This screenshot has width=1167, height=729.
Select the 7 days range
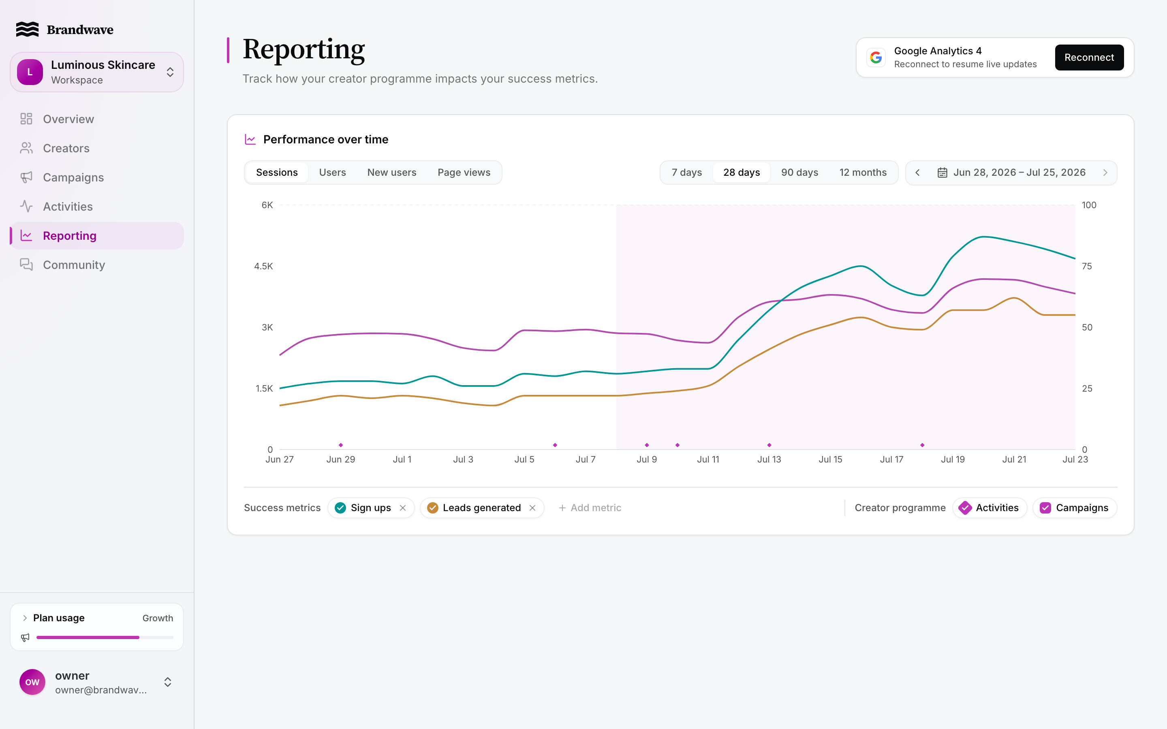coord(687,173)
